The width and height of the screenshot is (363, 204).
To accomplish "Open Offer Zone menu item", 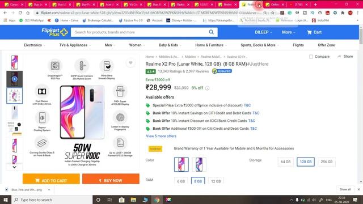I will [x=326, y=45].
